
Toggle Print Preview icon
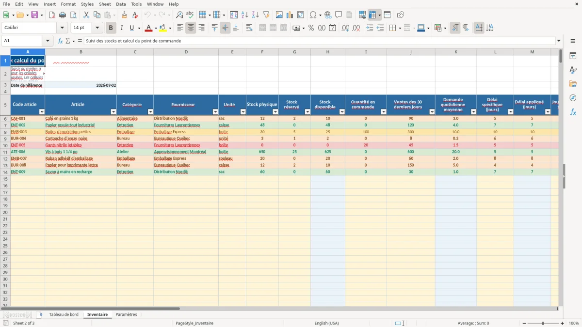click(73, 15)
